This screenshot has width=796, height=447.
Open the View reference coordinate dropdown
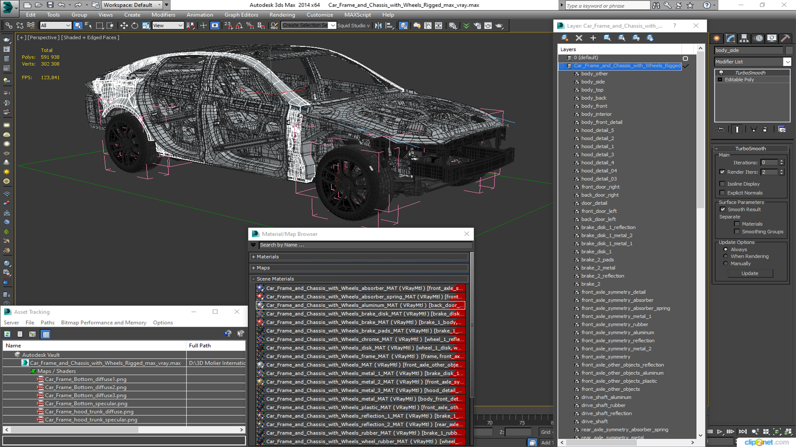pos(168,26)
